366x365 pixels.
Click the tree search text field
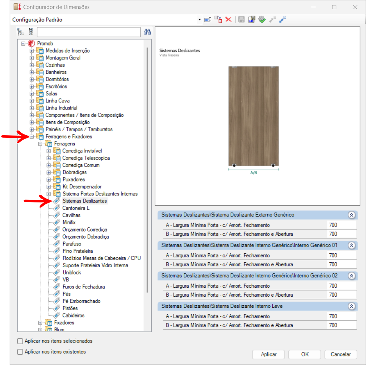pos(88,32)
